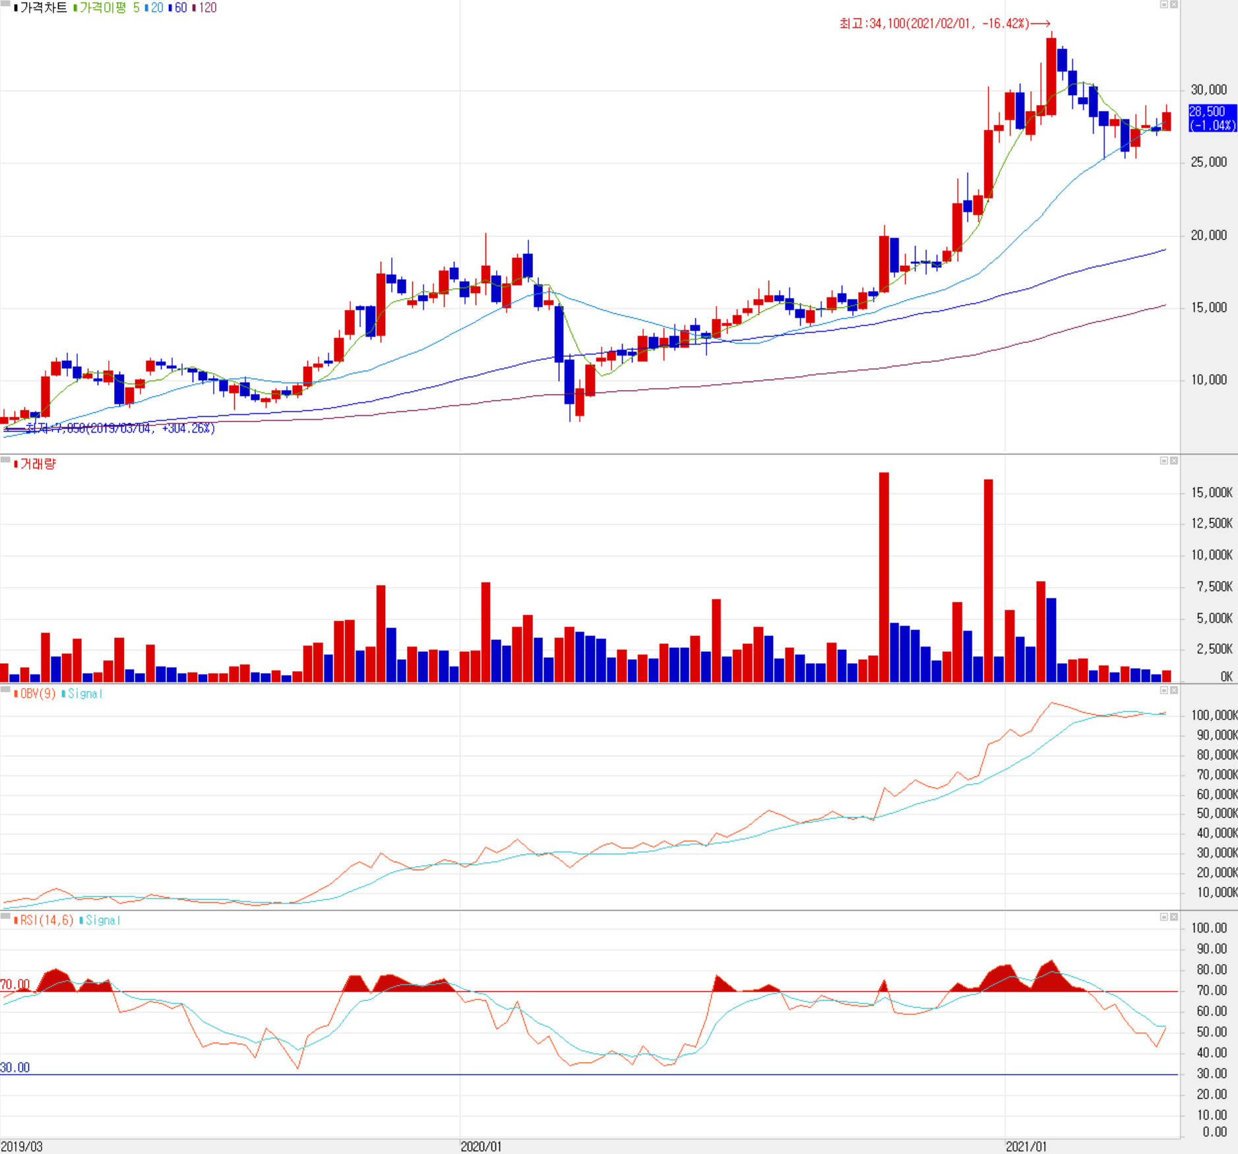Click the gray handle beside 가격차트 legend
Viewport: 1238px width, 1154px height.
[5, 3]
